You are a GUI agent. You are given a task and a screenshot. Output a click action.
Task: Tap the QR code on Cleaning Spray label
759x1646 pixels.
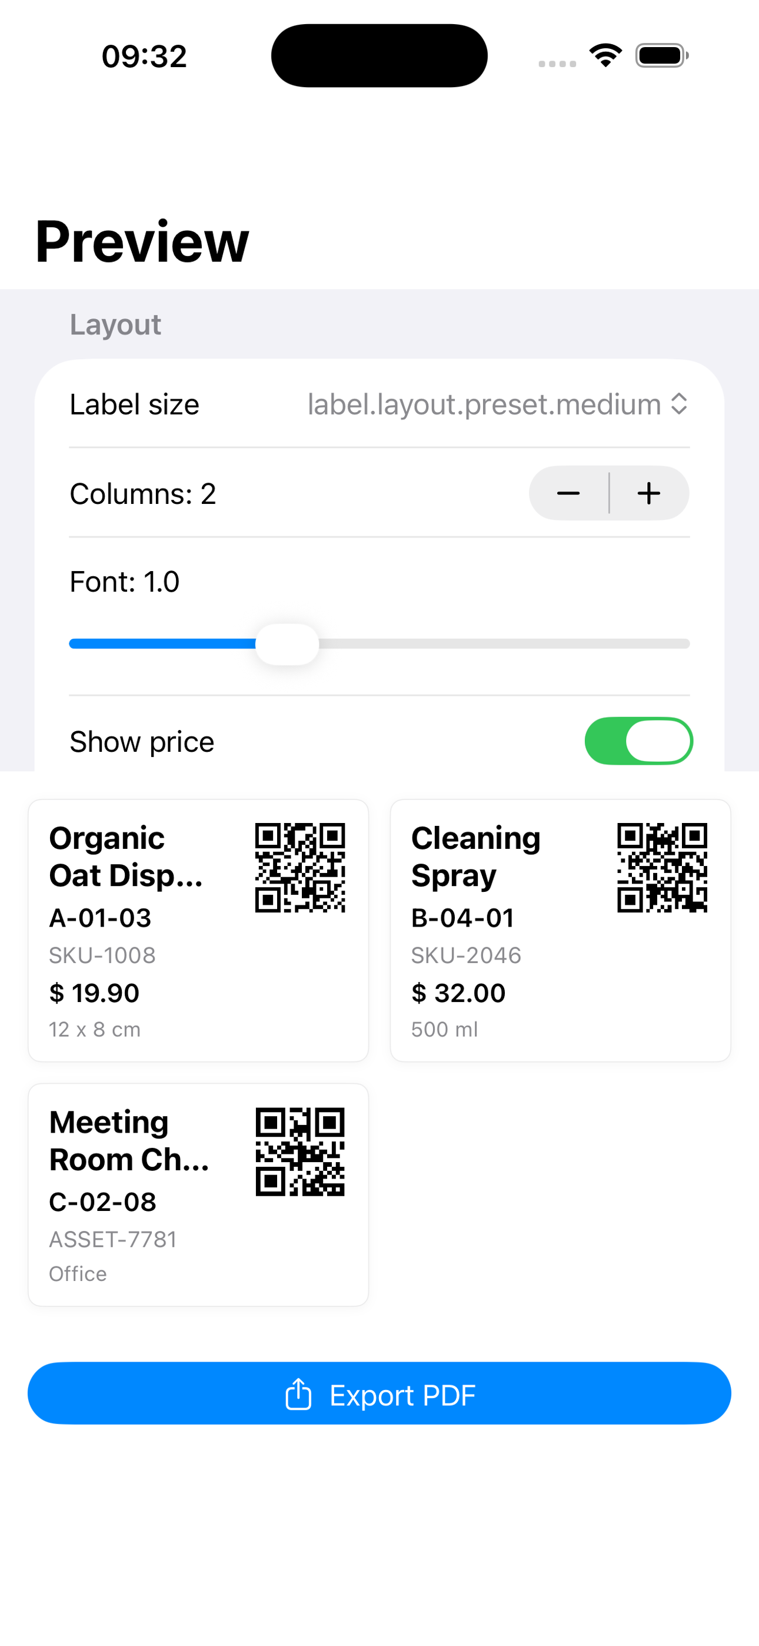(x=662, y=867)
